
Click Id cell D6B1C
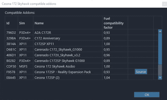[x=11, y=50]
